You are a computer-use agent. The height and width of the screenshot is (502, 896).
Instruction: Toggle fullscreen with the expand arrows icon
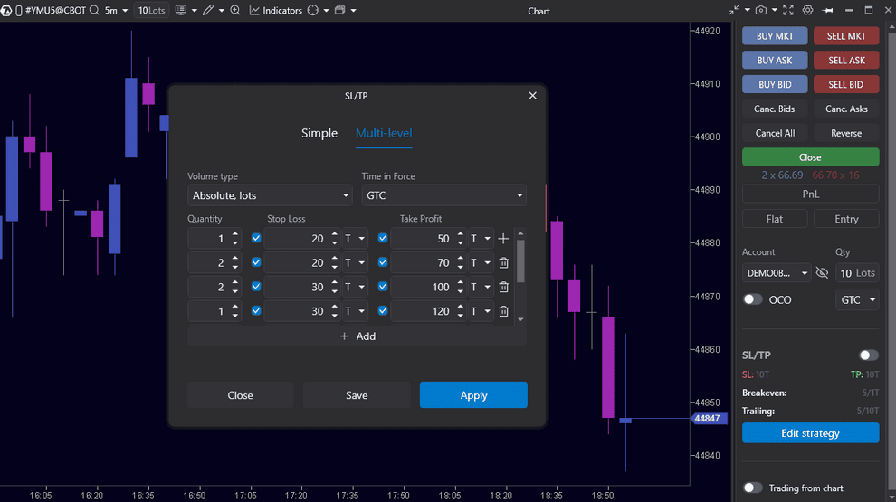(x=788, y=10)
